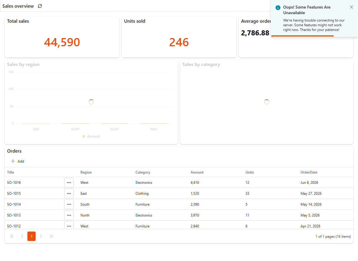Screen dimensions: 358x261
Task: Select the SO-1013 order title
Action: point(14,215)
